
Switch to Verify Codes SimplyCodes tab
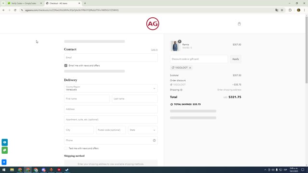(x=24, y=3)
